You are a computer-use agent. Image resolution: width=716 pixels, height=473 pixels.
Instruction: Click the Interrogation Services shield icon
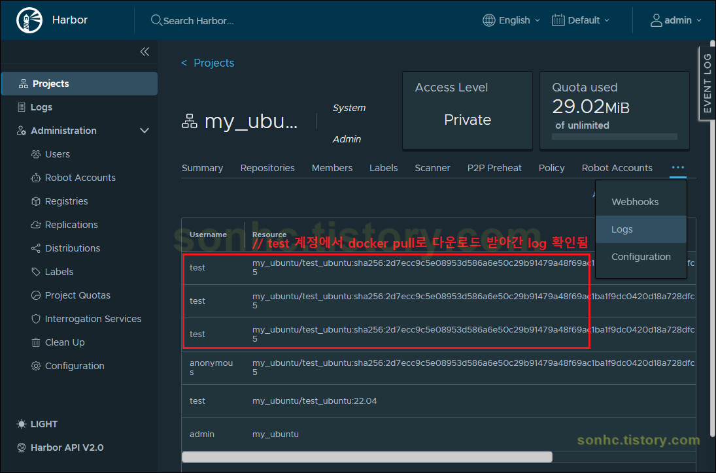click(x=36, y=319)
